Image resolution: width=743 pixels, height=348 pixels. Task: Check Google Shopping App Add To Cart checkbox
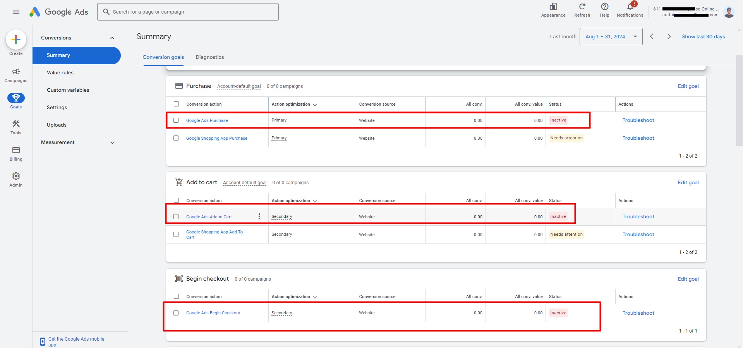[176, 235]
